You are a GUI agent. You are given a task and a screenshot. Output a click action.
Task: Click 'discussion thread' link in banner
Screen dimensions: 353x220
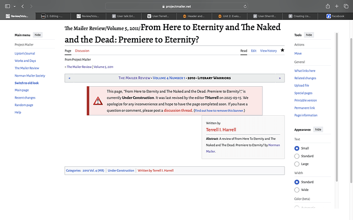(178, 110)
